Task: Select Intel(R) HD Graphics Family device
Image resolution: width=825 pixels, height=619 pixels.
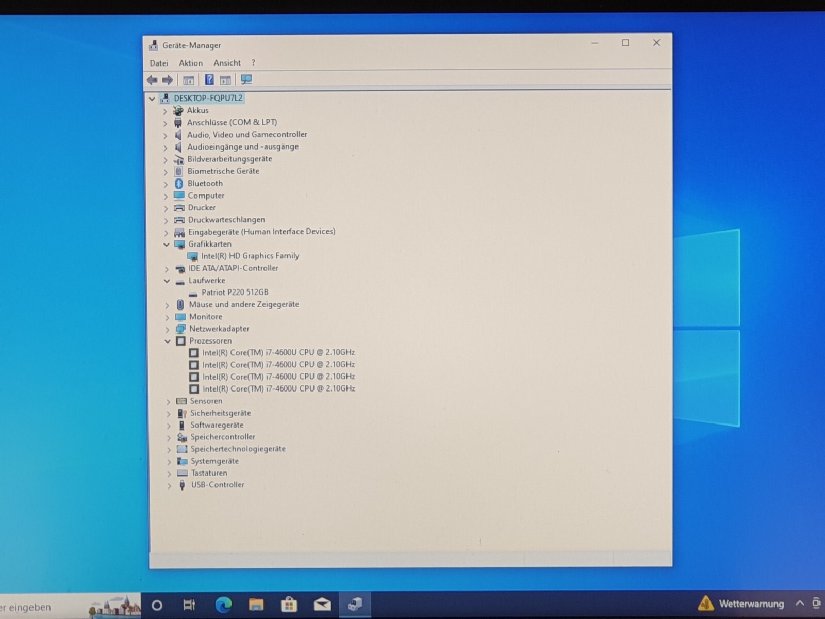Action: click(250, 256)
